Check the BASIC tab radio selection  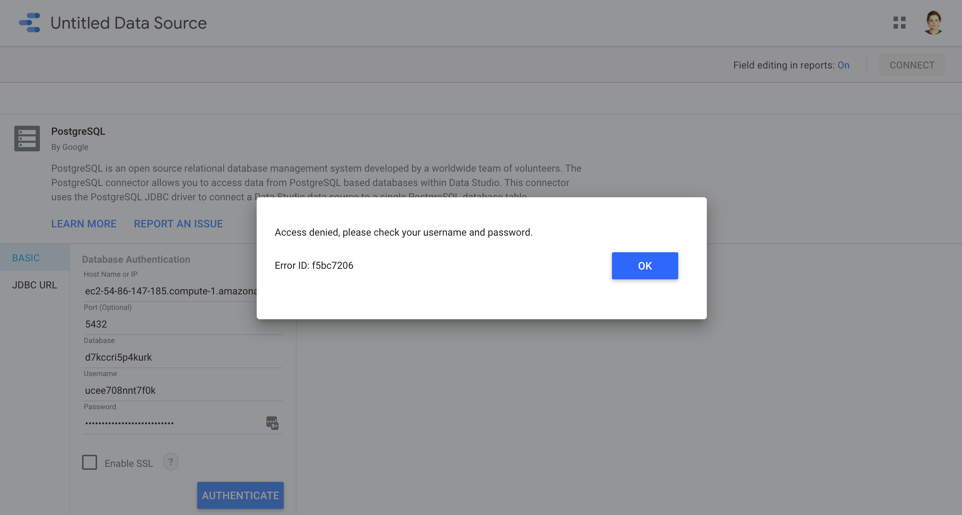(x=26, y=257)
